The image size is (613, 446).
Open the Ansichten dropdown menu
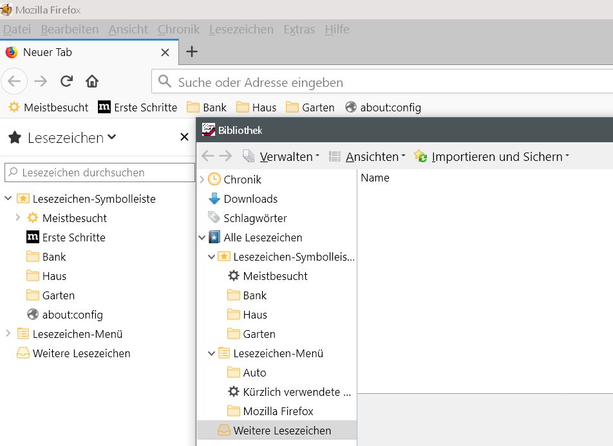(x=367, y=156)
